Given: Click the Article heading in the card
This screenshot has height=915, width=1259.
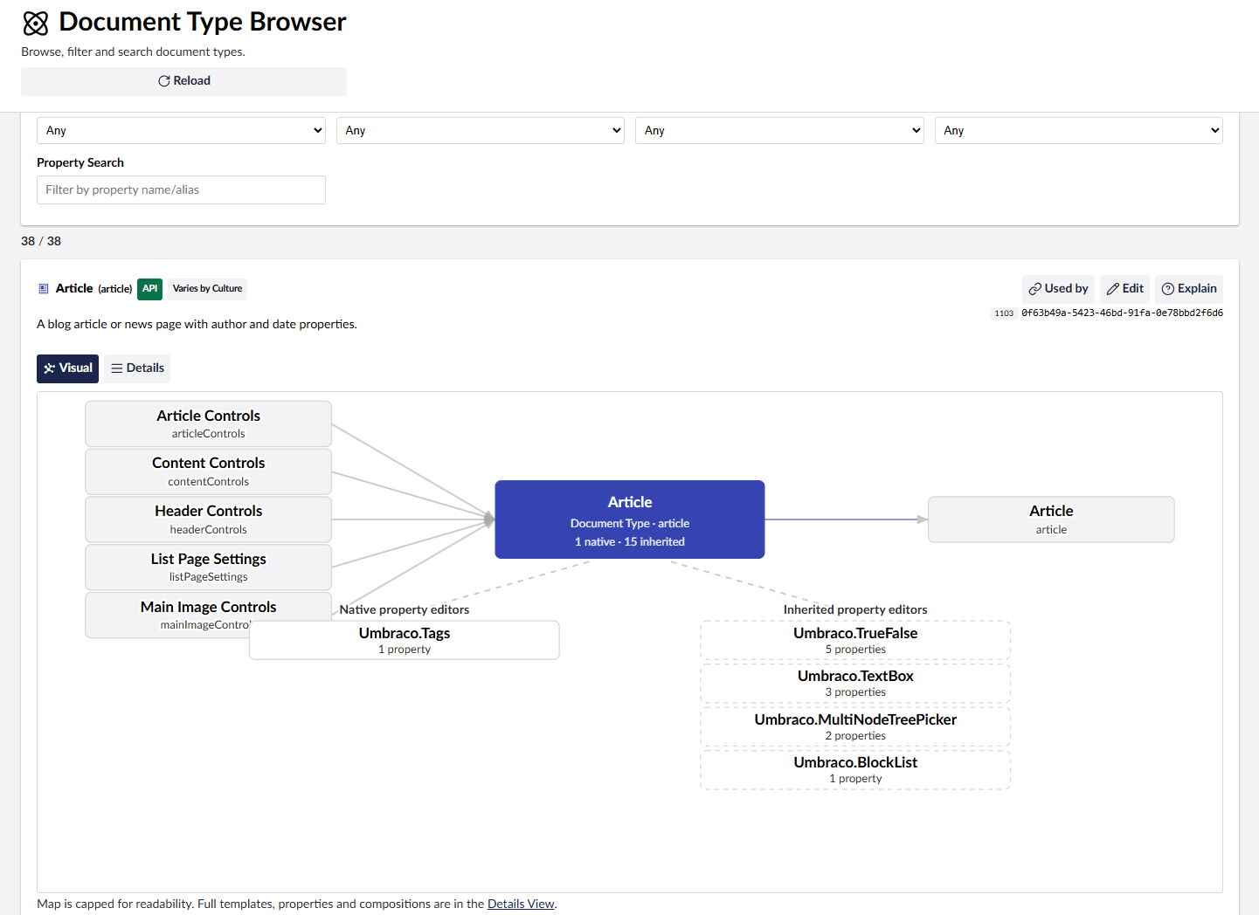Looking at the screenshot, I should click(74, 288).
